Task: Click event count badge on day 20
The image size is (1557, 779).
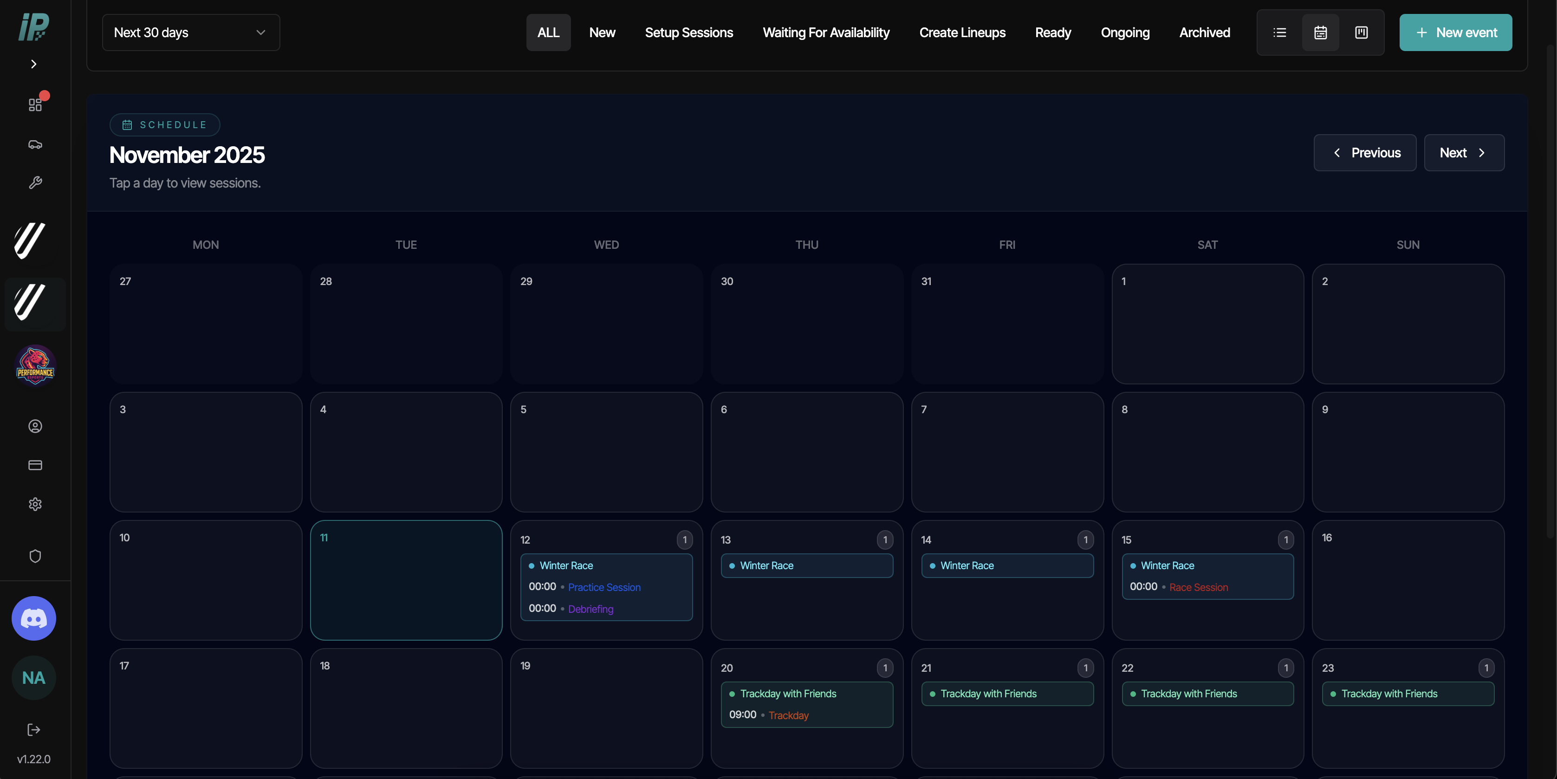Action: [x=885, y=668]
